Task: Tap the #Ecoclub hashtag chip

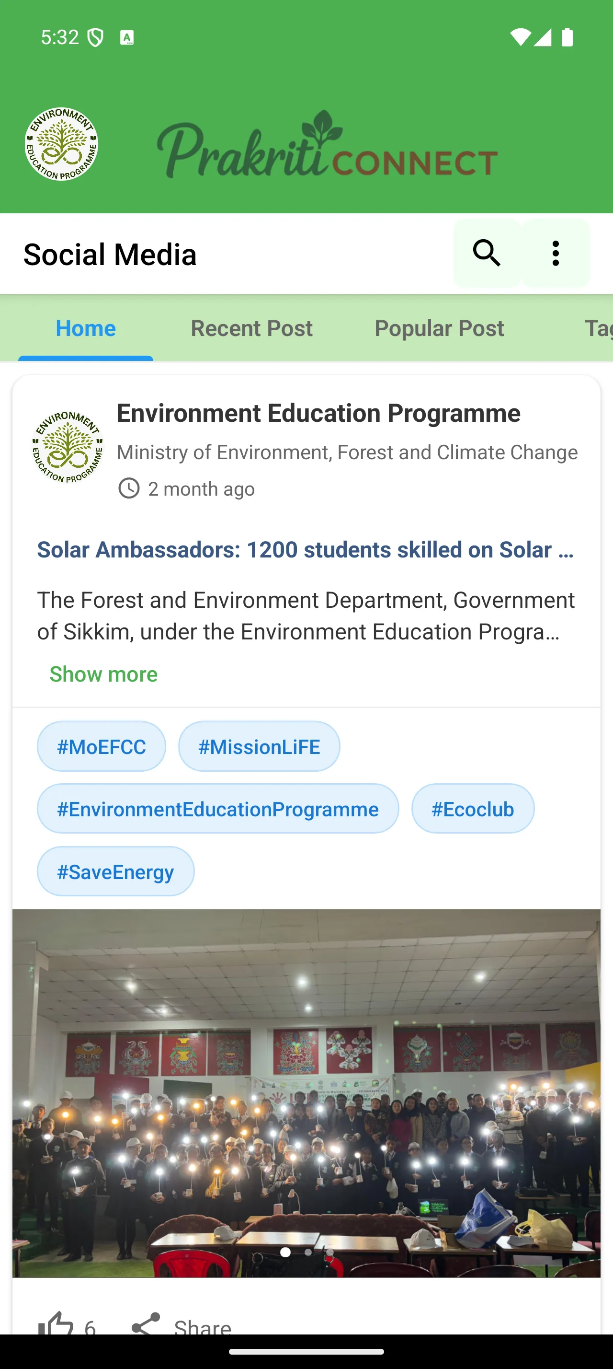Action: coord(473,809)
